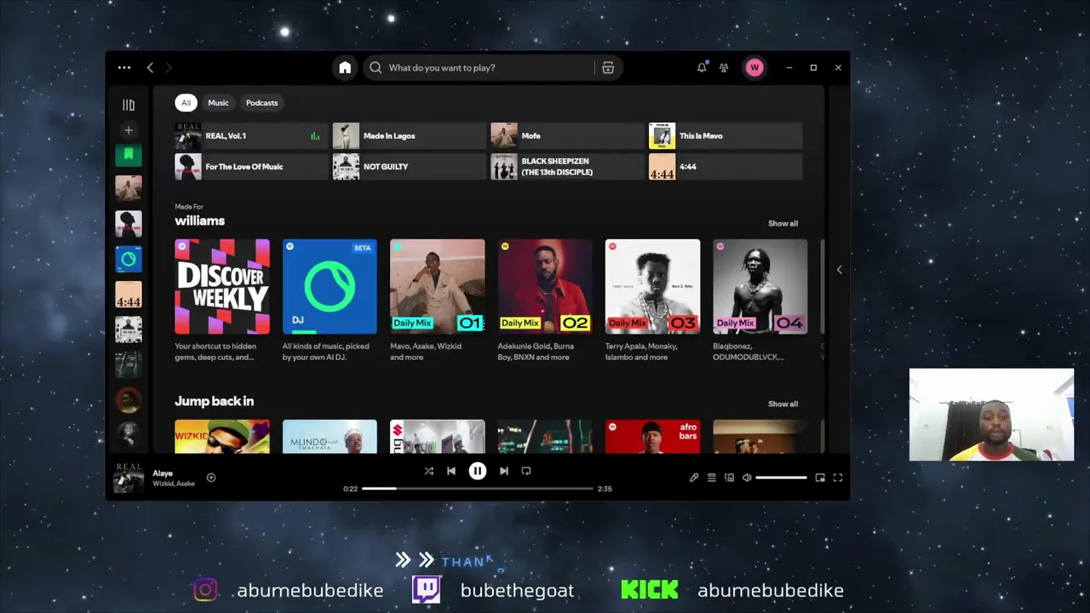Open Made In Lagos shortcut tile
Screen dimensions: 1090x613
(409, 136)
